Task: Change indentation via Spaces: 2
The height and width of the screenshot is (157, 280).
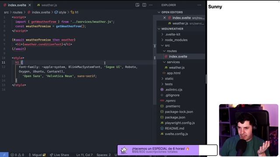Action: click(x=104, y=155)
